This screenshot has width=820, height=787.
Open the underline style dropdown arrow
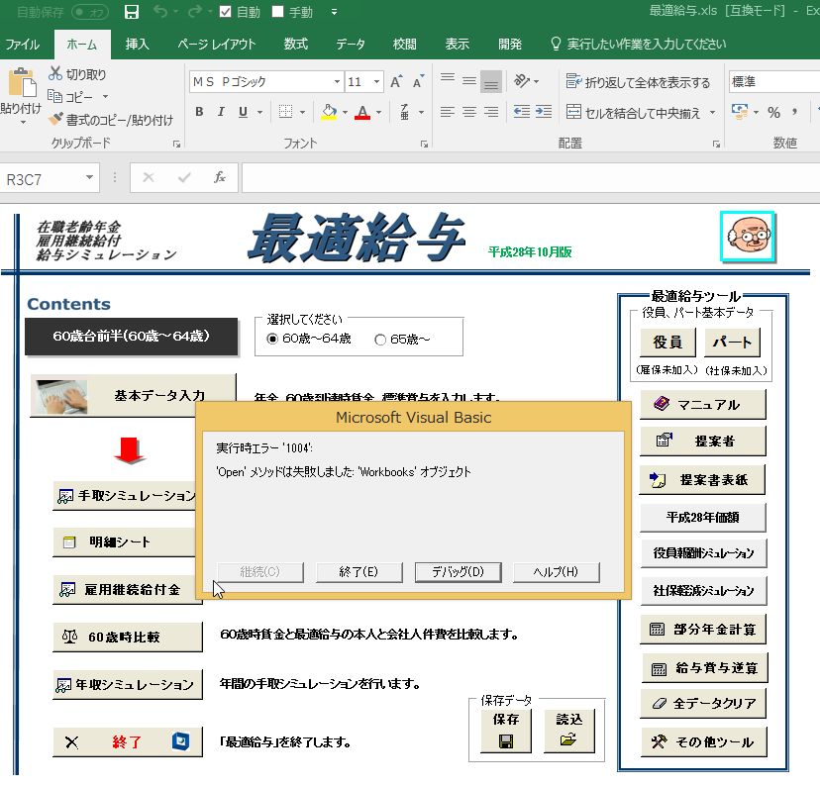259,112
